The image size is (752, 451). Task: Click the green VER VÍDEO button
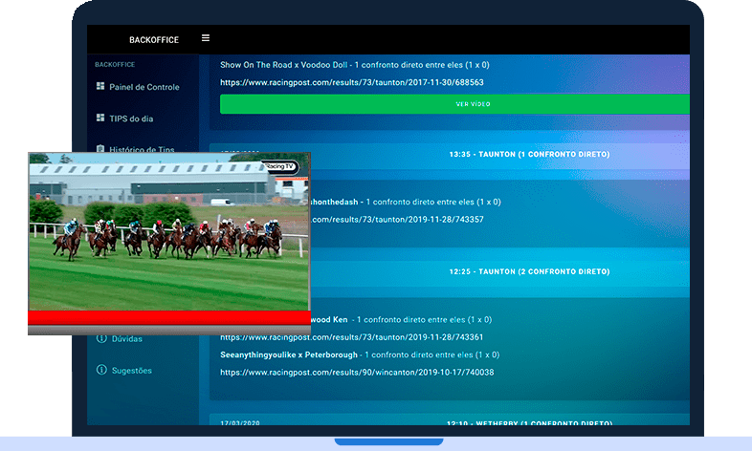pyautogui.click(x=454, y=104)
